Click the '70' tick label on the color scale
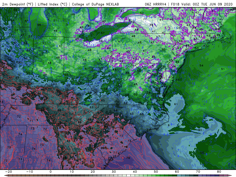 click(x=198, y=172)
